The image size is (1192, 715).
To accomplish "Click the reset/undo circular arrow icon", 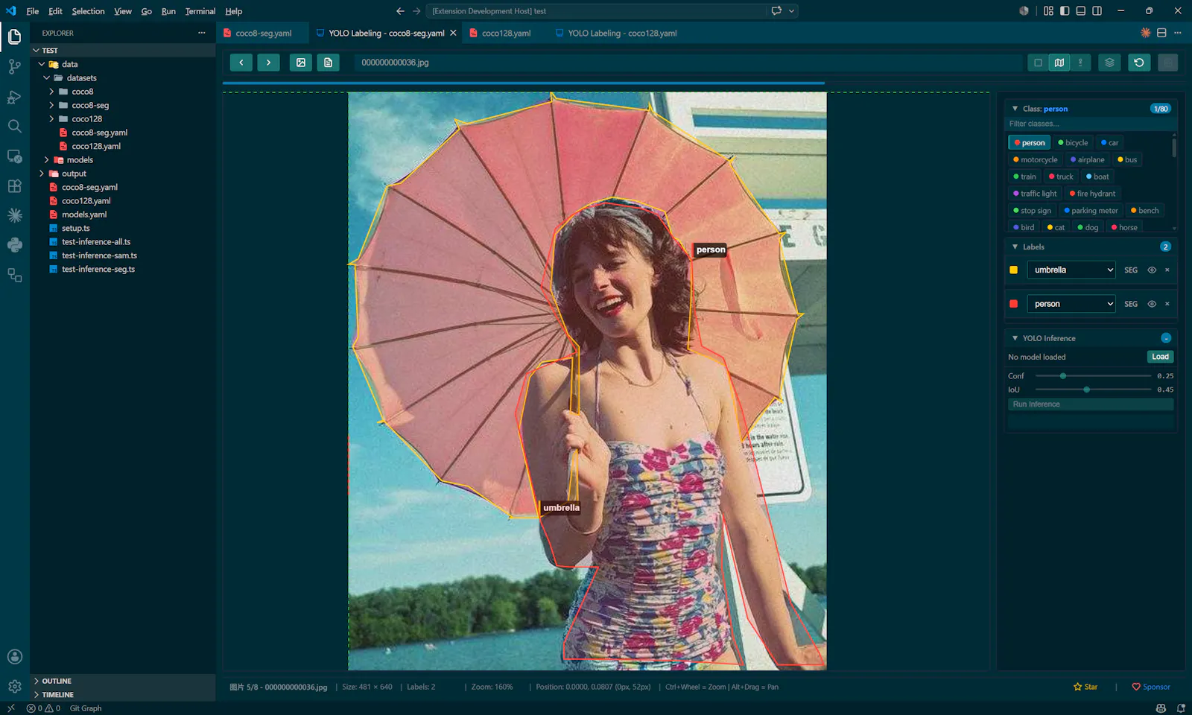I will point(1138,63).
